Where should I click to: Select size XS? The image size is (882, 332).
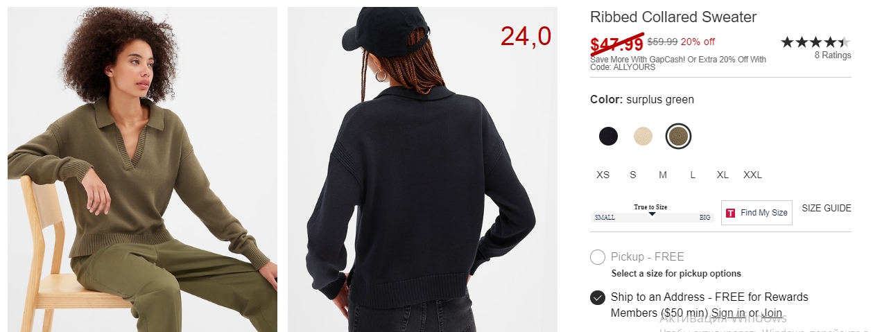[x=603, y=175]
